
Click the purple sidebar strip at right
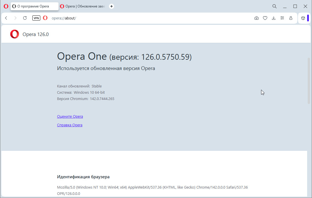[308, 18]
